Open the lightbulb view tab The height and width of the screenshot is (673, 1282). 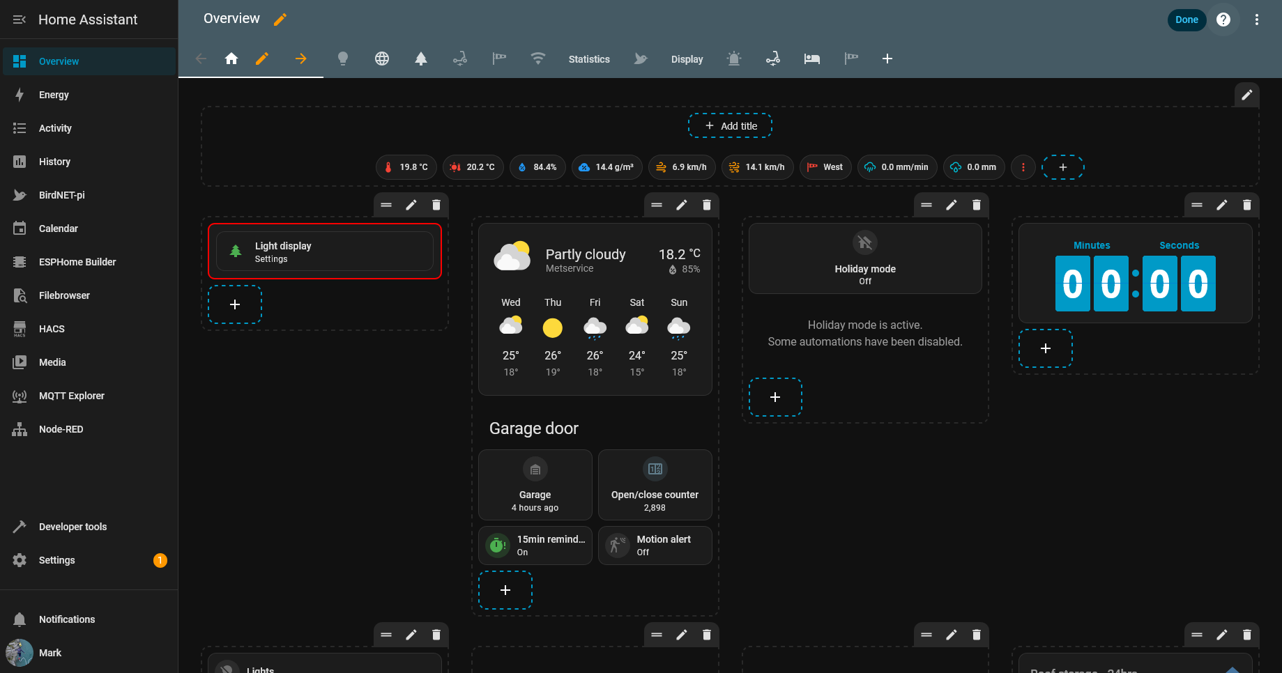point(343,59)
